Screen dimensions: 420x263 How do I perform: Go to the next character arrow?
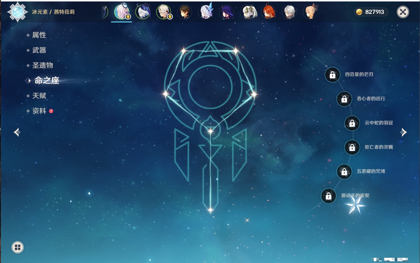[x=403, y=132]
